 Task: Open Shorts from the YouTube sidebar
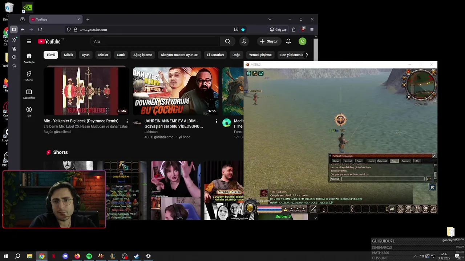click(29, 76)
